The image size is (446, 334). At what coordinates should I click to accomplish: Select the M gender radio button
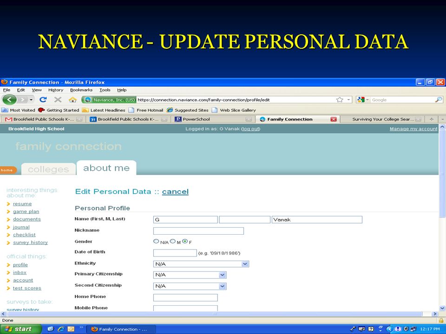(x=173, y=241)
